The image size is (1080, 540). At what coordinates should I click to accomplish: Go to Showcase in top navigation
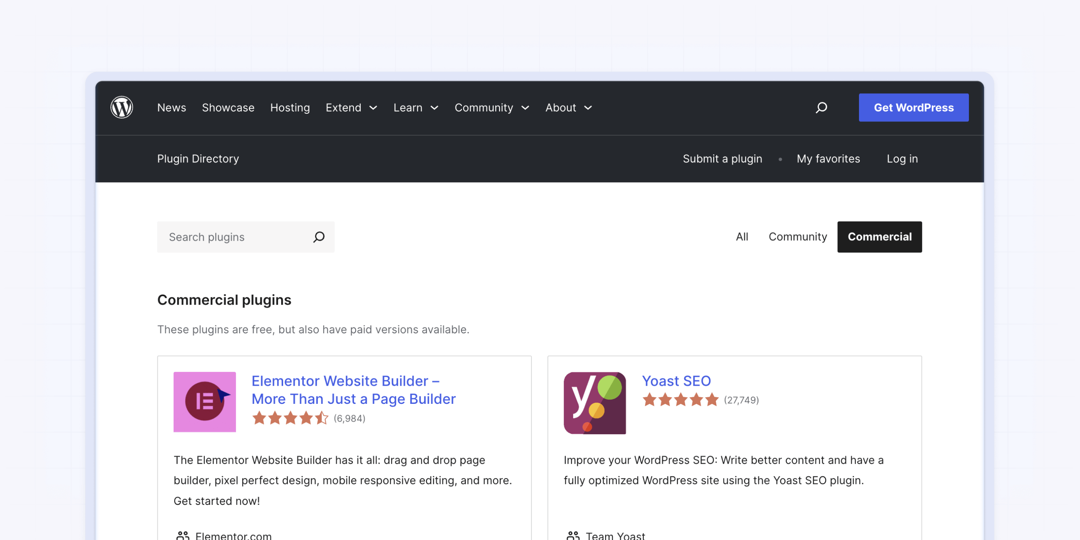[228, 108]
